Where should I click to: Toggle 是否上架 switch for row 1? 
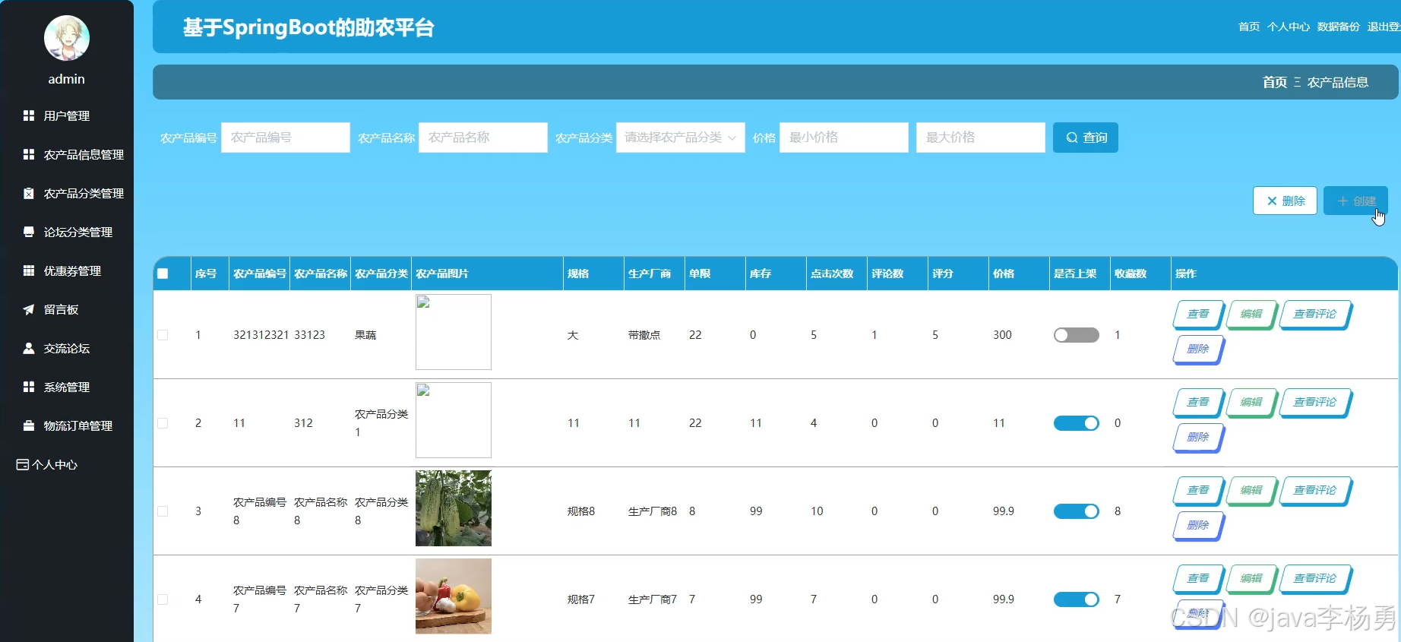(x=1077, y=335)
